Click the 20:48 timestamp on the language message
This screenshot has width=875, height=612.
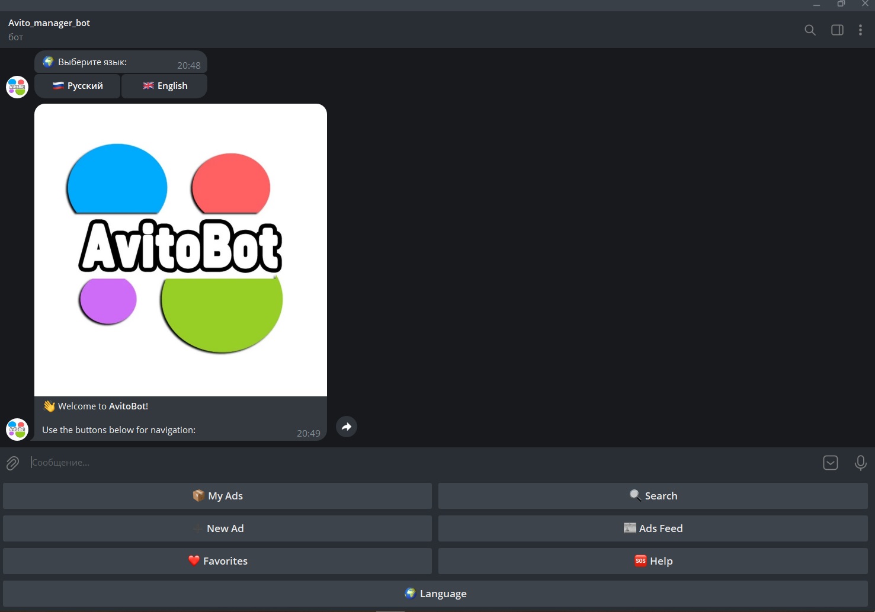(189, 66)
